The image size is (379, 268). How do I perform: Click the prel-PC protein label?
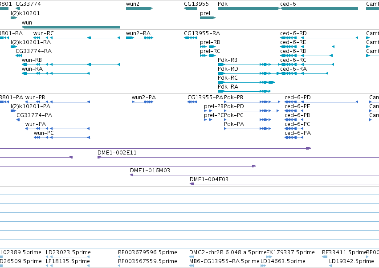coord(214,115)
